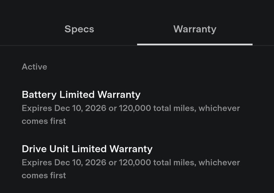Click "120,000" mileage in Battery warranty
The height and width of the screenshot is (193, 274).
[x=135, y=108]
